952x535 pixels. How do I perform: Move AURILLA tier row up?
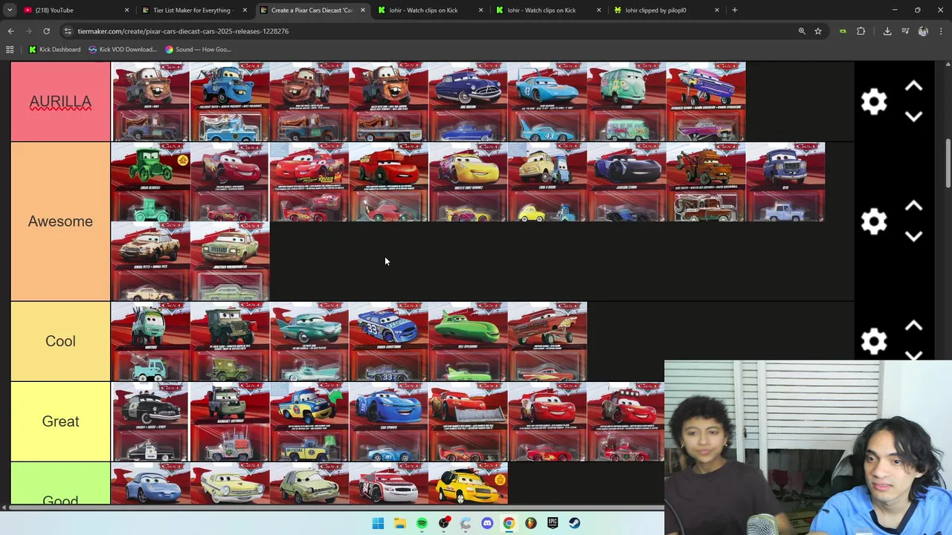click(913, 87)
